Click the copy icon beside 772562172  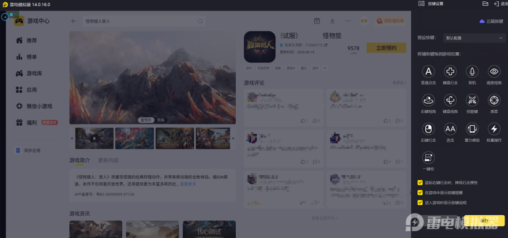click(326, 45)
